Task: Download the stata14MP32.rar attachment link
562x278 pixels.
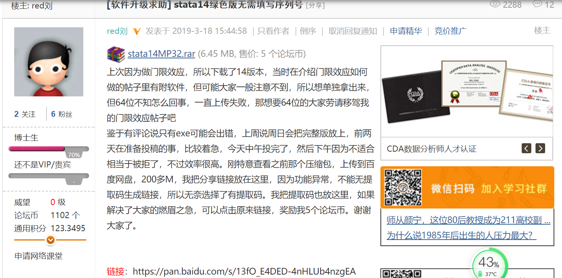Action: (162, 54)
